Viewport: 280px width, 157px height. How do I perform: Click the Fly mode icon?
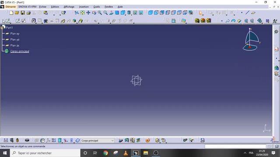click(x=77, y=13)
